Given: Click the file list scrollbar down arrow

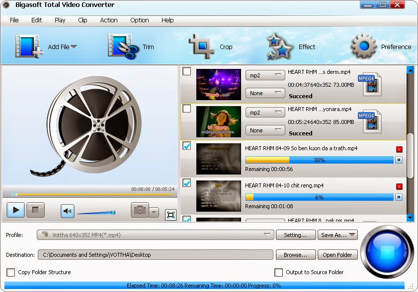Looking at the screenshot, I should click(410, 218).
